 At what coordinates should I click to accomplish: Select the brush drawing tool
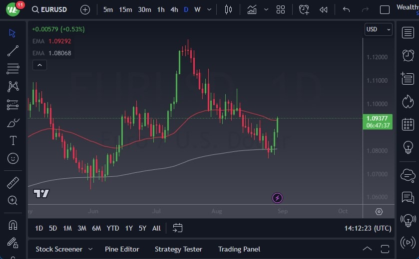tap(13, 123)
